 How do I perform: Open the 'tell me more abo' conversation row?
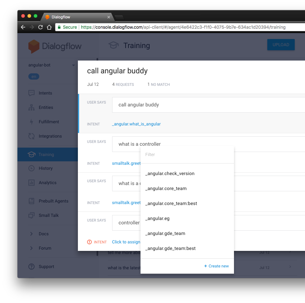click(202, 252)
